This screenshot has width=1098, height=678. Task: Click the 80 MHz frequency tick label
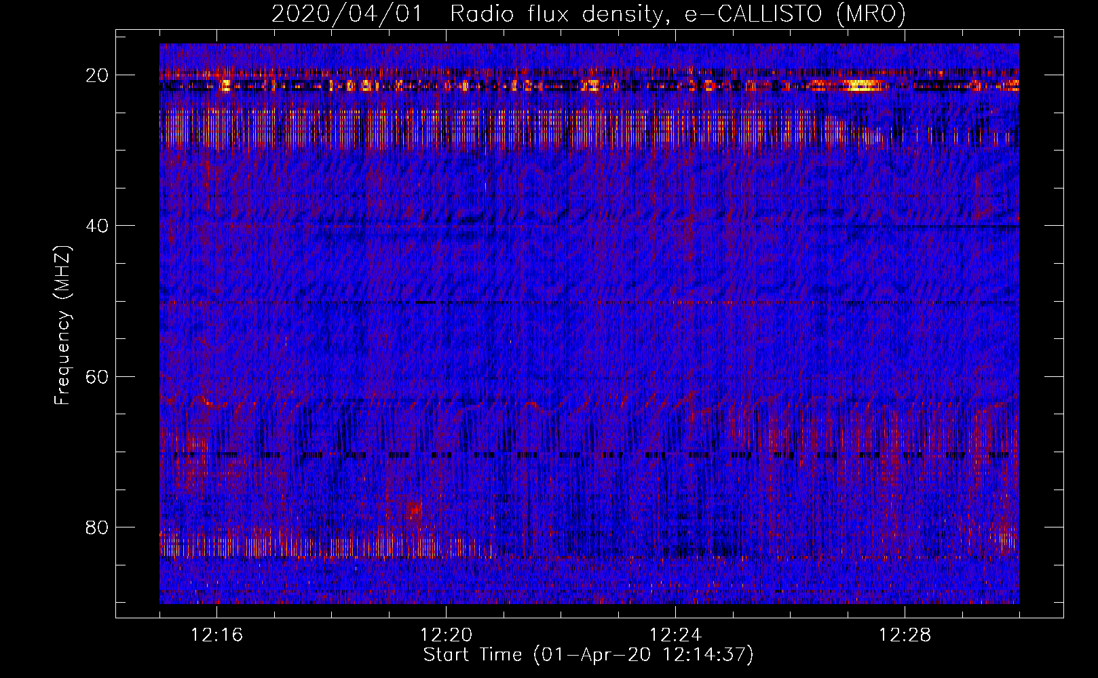coord(97,527)
